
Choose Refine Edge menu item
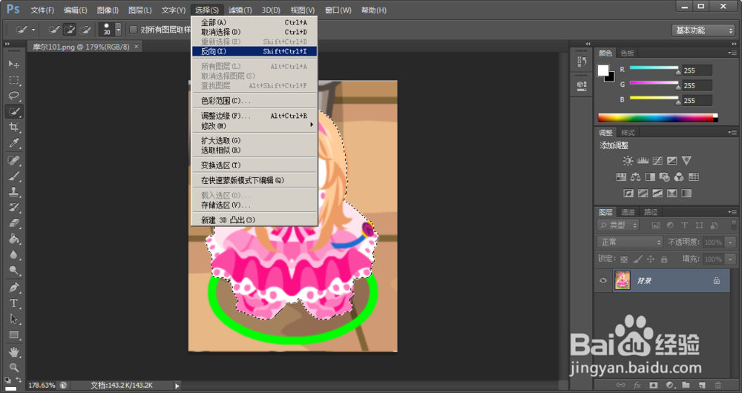[255, 116]
